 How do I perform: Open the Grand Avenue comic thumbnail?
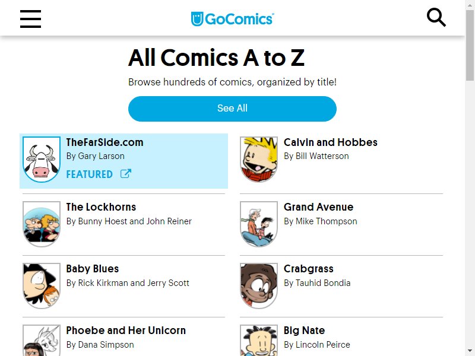pyautogui.click(x=259, y=224)
